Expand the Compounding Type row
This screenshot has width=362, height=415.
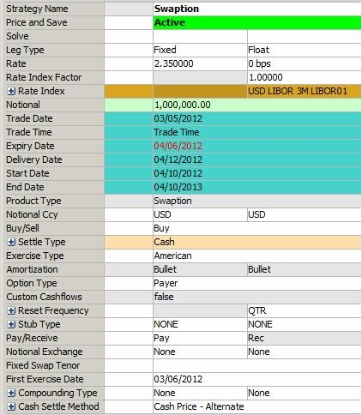coord(11,393)
